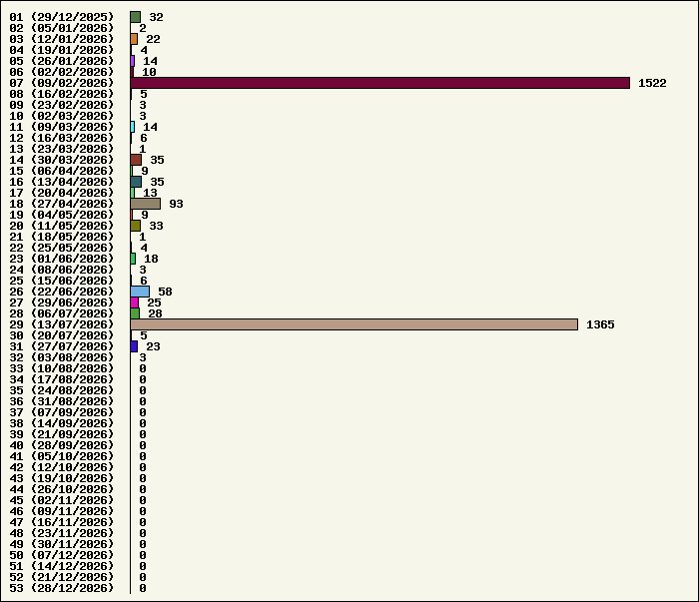Select label 32 (03/08/2026)
699x602 pixels.
tap(62, 357)
